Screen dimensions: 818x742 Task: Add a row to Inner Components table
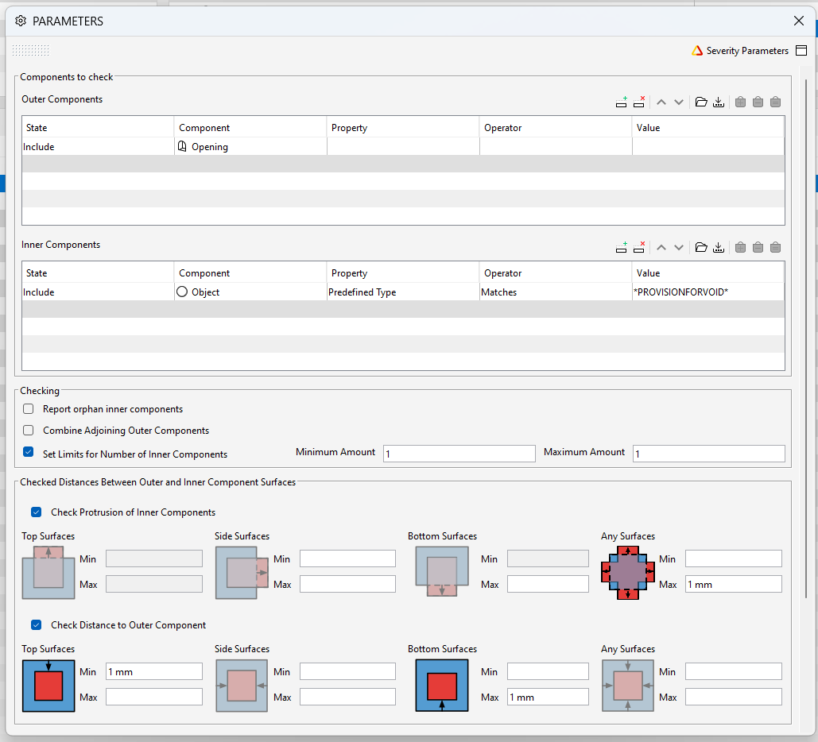point(621,248)
